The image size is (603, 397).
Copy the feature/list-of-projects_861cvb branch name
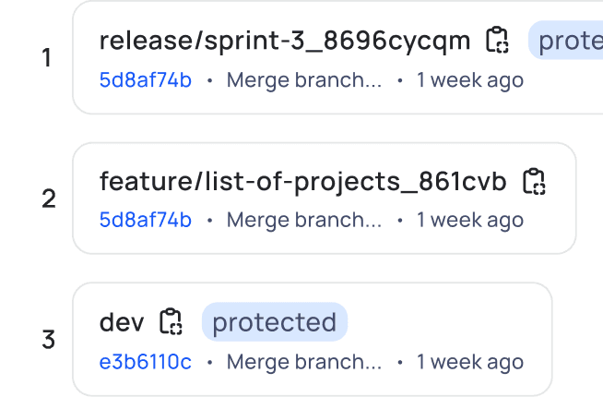[534, 181]
